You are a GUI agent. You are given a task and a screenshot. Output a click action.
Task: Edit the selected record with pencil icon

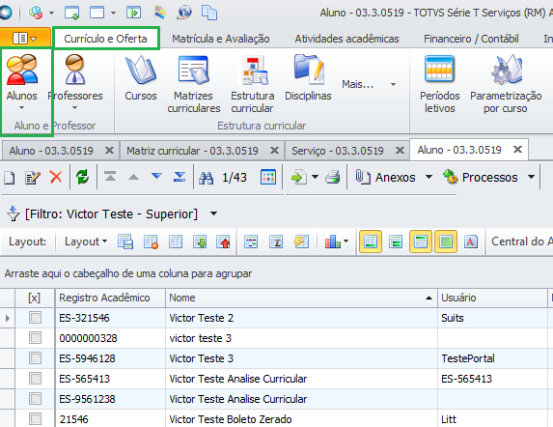tap(33, 177)
